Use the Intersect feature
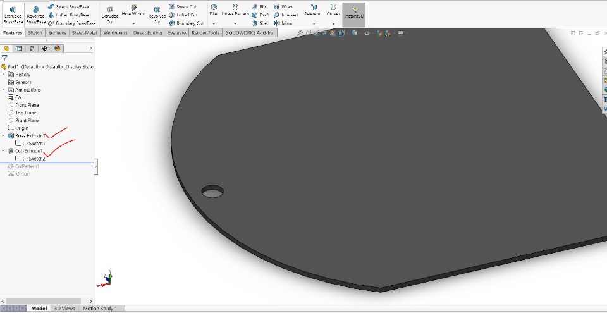 [x=286, y=15]
